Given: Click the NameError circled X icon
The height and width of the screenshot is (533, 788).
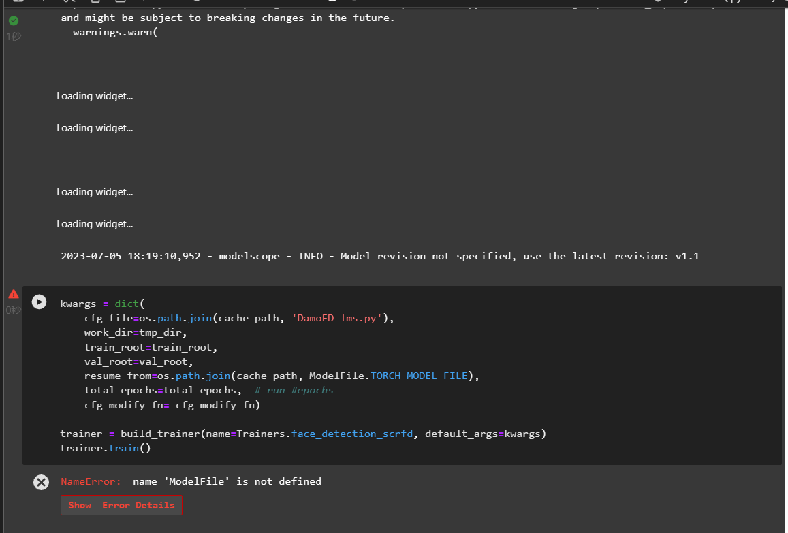Looking at the screenshot, I should coord(42,482).
